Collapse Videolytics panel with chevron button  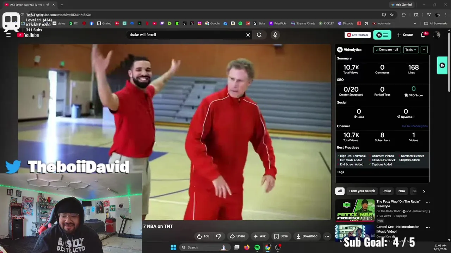pyautogui.click(x=424, y=50)
